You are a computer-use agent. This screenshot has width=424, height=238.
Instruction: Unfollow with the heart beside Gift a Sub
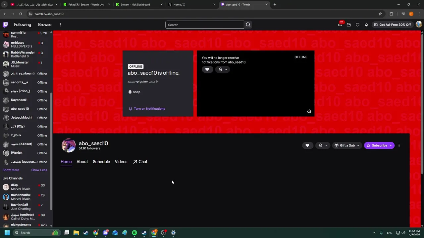point(307,145)
